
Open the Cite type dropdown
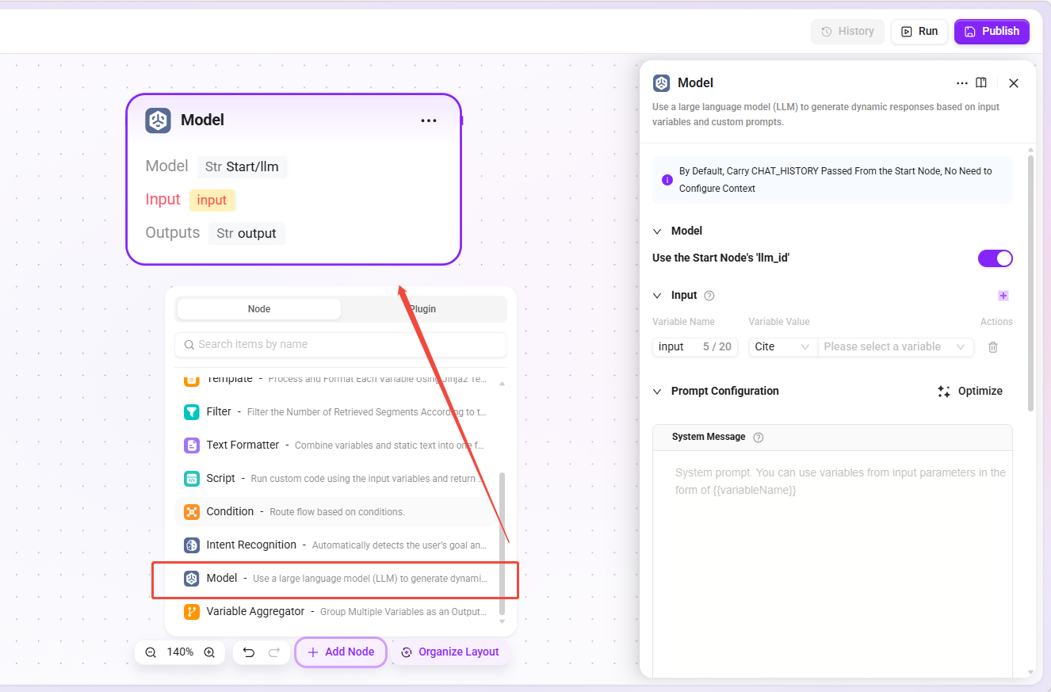(783, 347)
